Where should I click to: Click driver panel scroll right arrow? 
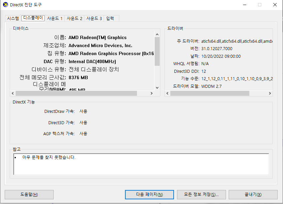pos(270,93)
